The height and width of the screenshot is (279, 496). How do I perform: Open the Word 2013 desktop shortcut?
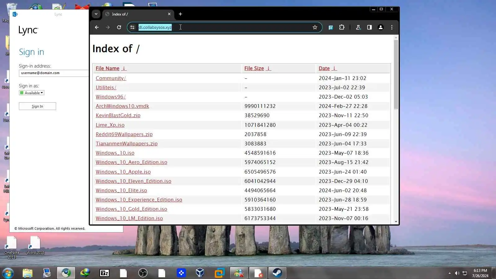(35, 246)
